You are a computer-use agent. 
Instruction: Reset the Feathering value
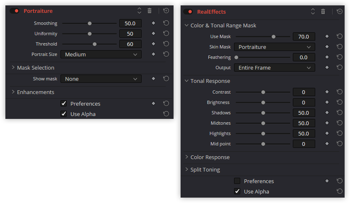pyautogui.click(x=340, y=57)
